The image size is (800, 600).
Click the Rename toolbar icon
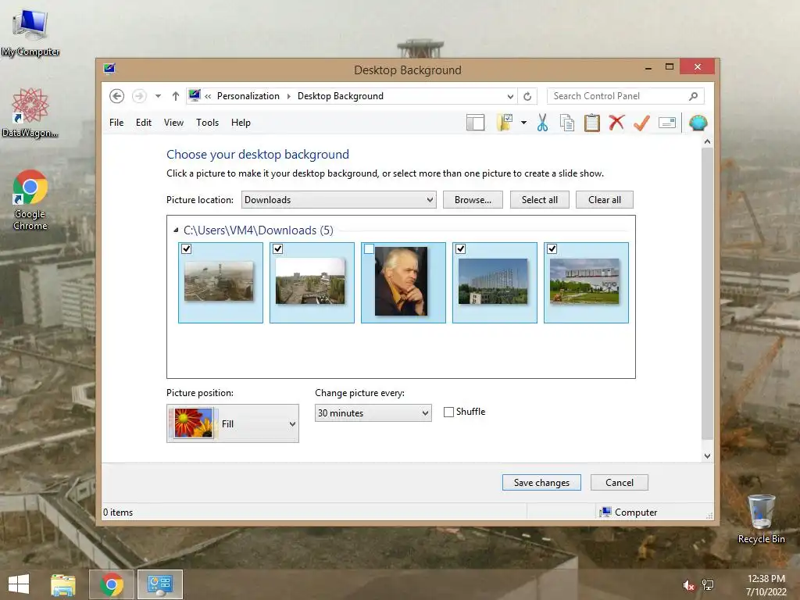[x=667, y=123]
